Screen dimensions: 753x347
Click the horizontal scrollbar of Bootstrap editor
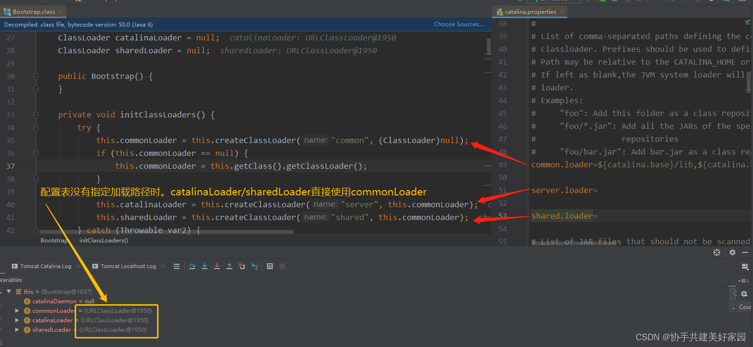point(167,232)
